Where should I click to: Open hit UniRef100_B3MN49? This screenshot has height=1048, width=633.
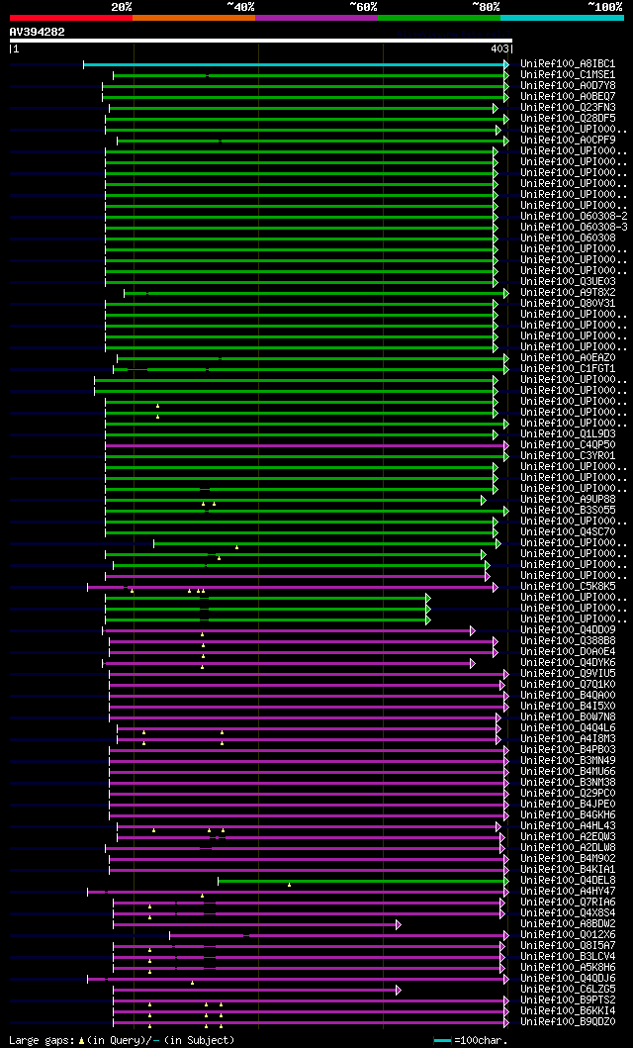click(x=569, y=761)
